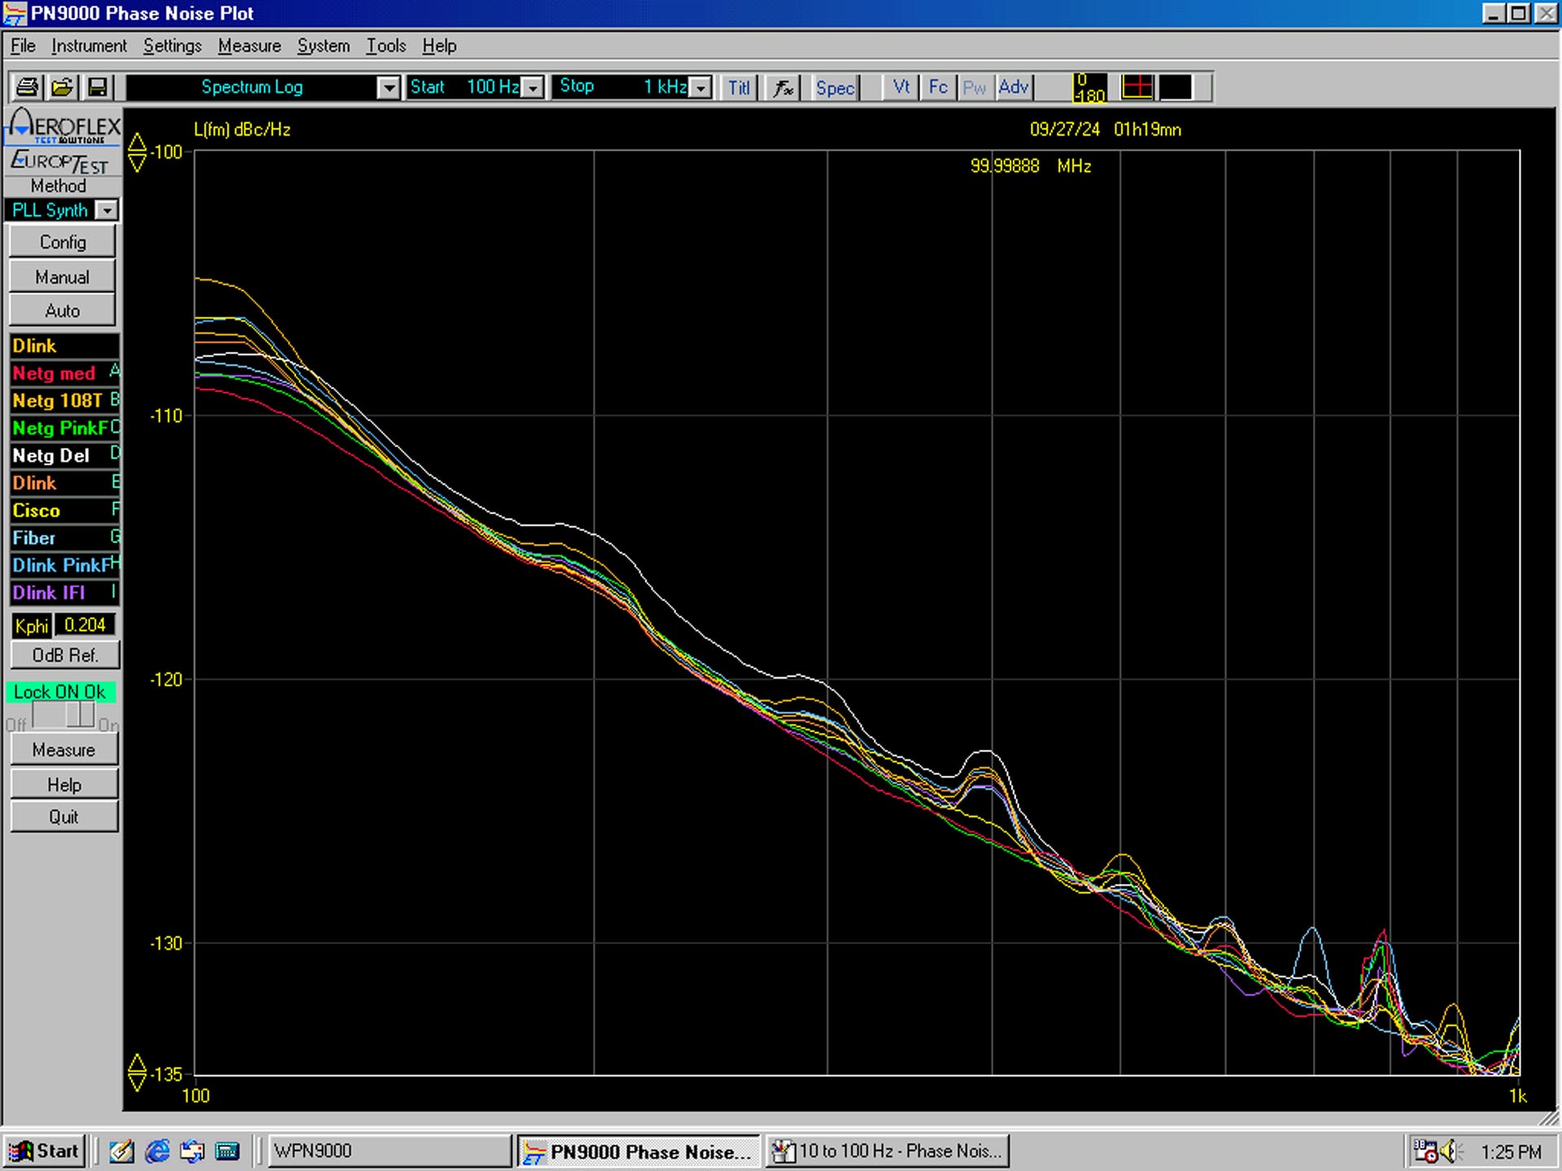This screenshot has height=1171, width=1562.
Task: Select the green Netg PinkF trace C
Action: click(x=64, y=428)
